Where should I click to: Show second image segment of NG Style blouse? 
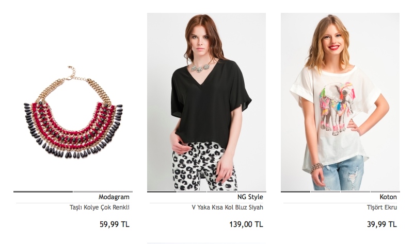(192, 191)
